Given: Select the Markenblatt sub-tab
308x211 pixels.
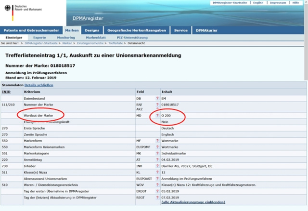Looking at the screenshot, I should (x=96, y=37).
